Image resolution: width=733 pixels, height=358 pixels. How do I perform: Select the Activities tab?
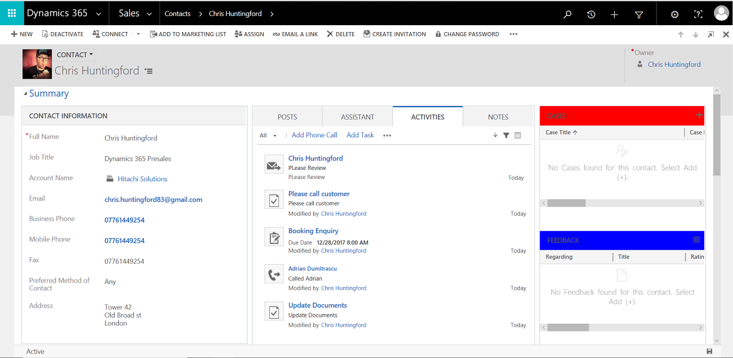coord(427,117)
